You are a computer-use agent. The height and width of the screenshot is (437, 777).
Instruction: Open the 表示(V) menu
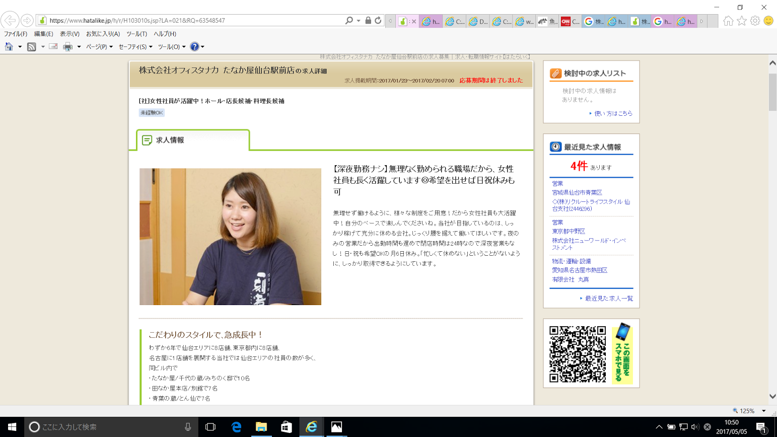click(x=69, y=34)
